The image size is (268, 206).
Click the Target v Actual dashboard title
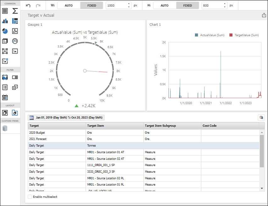tap(41, 15)
